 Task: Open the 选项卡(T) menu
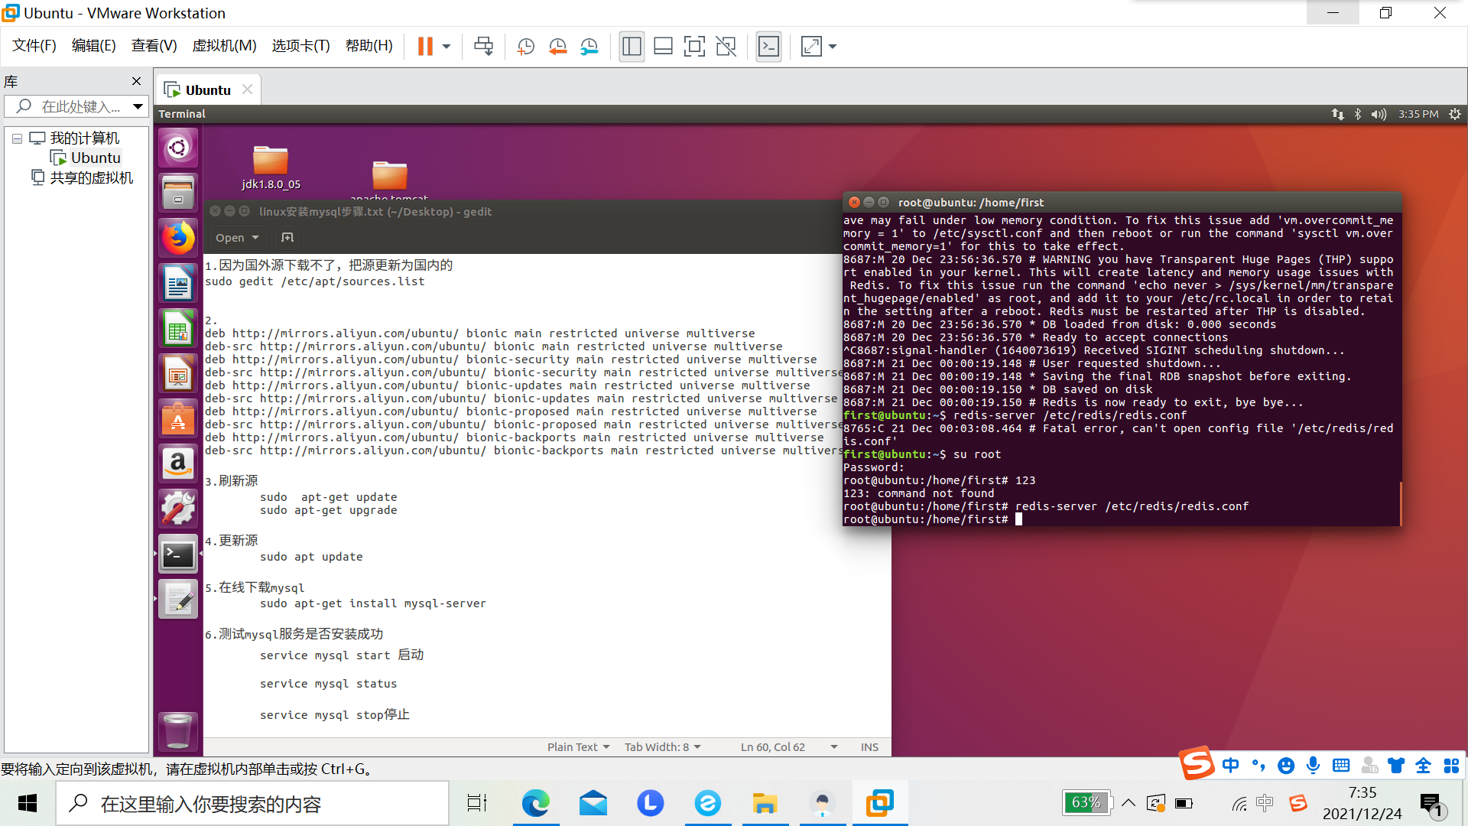(300, 46)
